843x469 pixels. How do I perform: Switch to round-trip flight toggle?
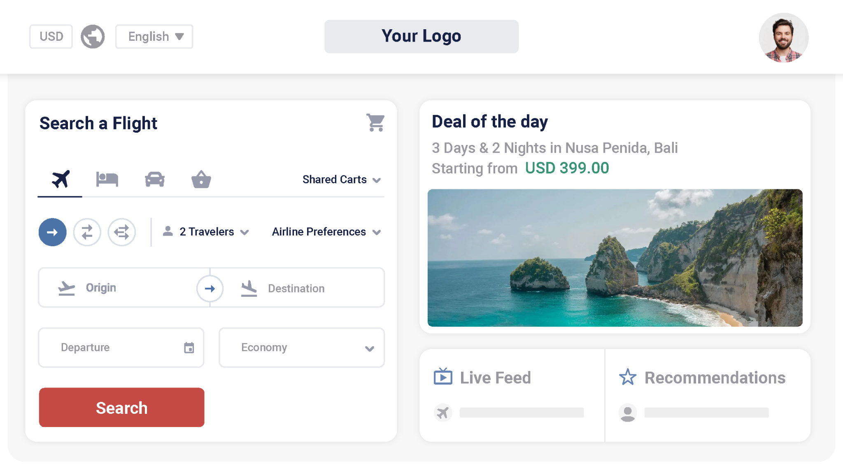87,232
